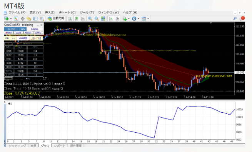Open the search magnifier in the toolbar
The height and width of the screenshot is (152, 252).
click(235, 19)
